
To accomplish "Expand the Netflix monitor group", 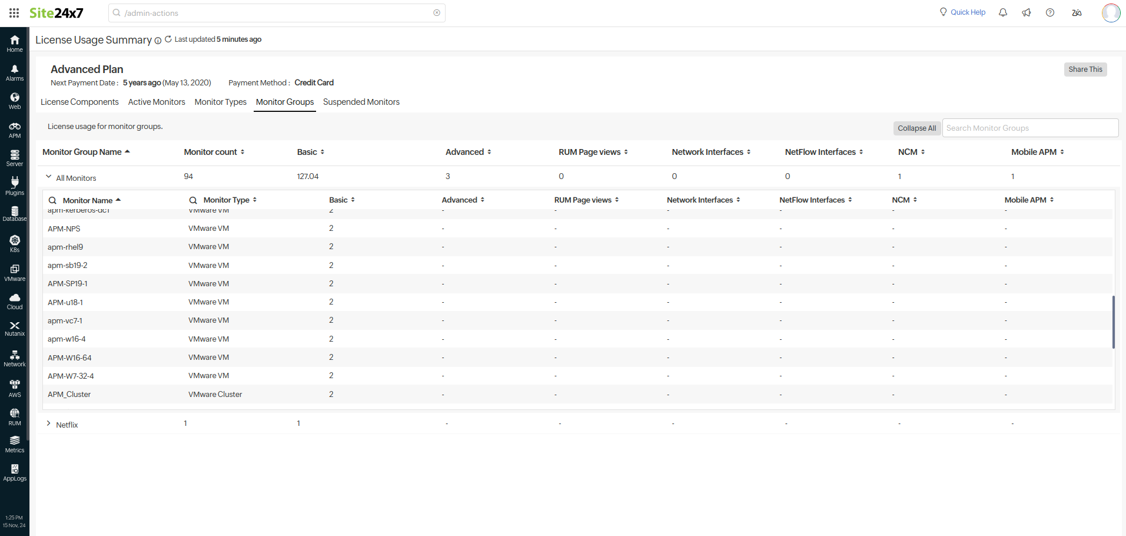I will 48,423.
